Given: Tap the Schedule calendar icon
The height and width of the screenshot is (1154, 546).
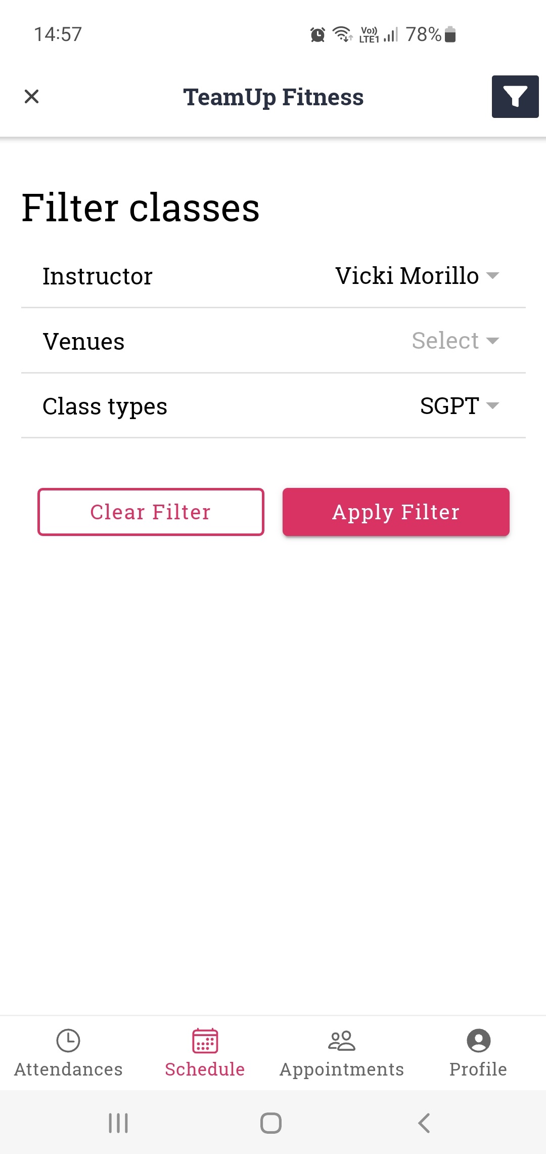Looking at the screenshot, I should click(205, 1041).
